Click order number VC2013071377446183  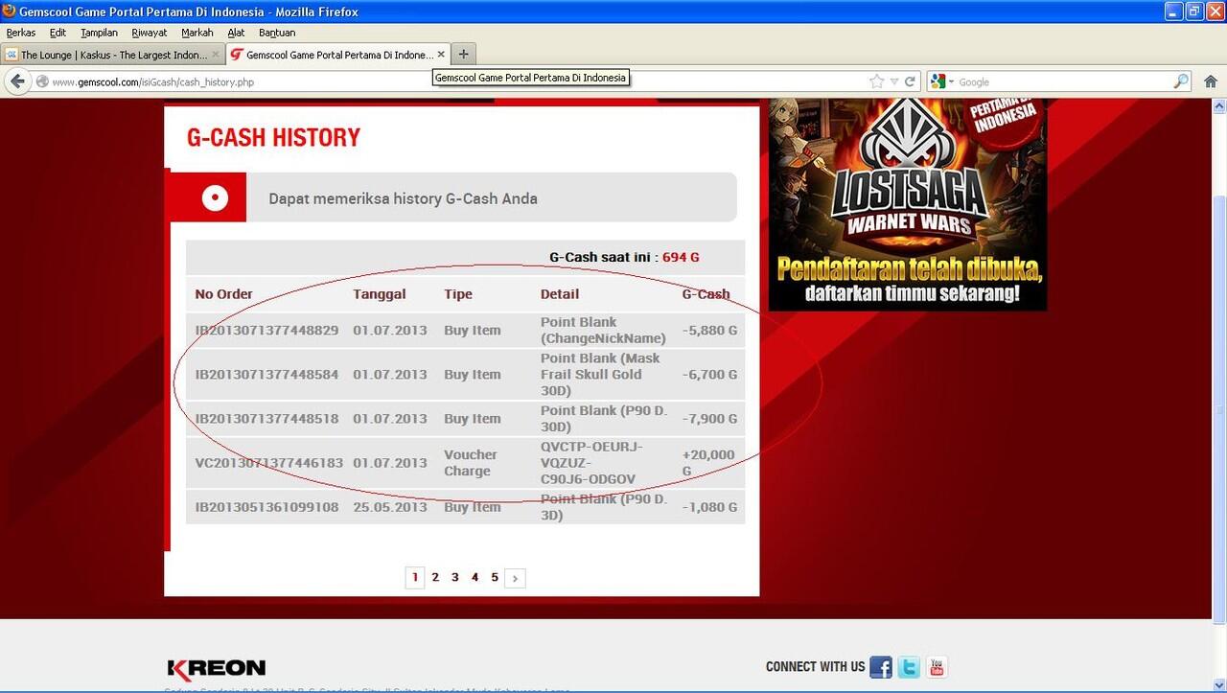point(268,463)
